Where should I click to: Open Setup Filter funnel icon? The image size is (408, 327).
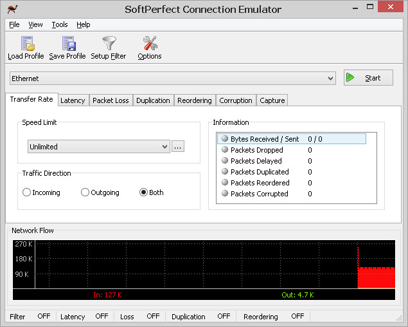pos(109,43)
